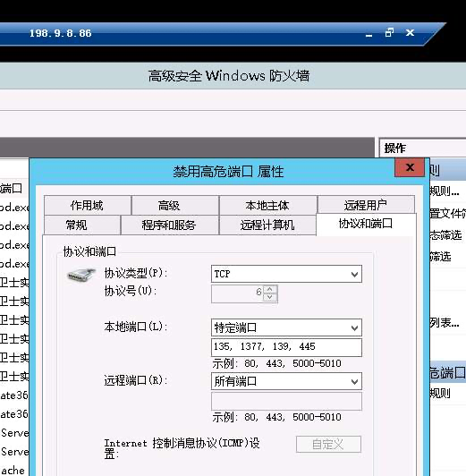Open the 协议类型 TCP dropdown
The height and width of the screenshot is (476, 466).
pos(286,274)
